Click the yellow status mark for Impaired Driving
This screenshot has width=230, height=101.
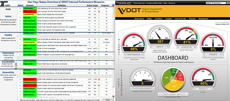(x=20, y=15)
